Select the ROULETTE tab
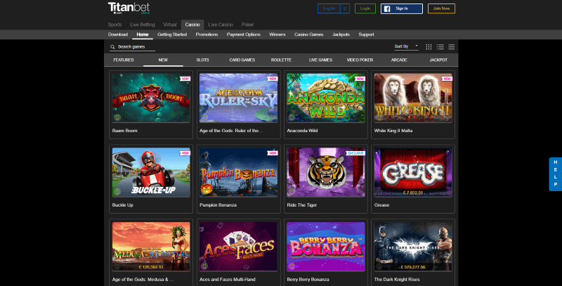Screen dimensions: 562x286 pos(282,60)
